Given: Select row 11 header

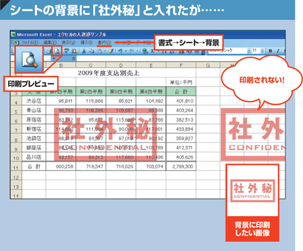Looking at the screenshot, I should (16, 168).
